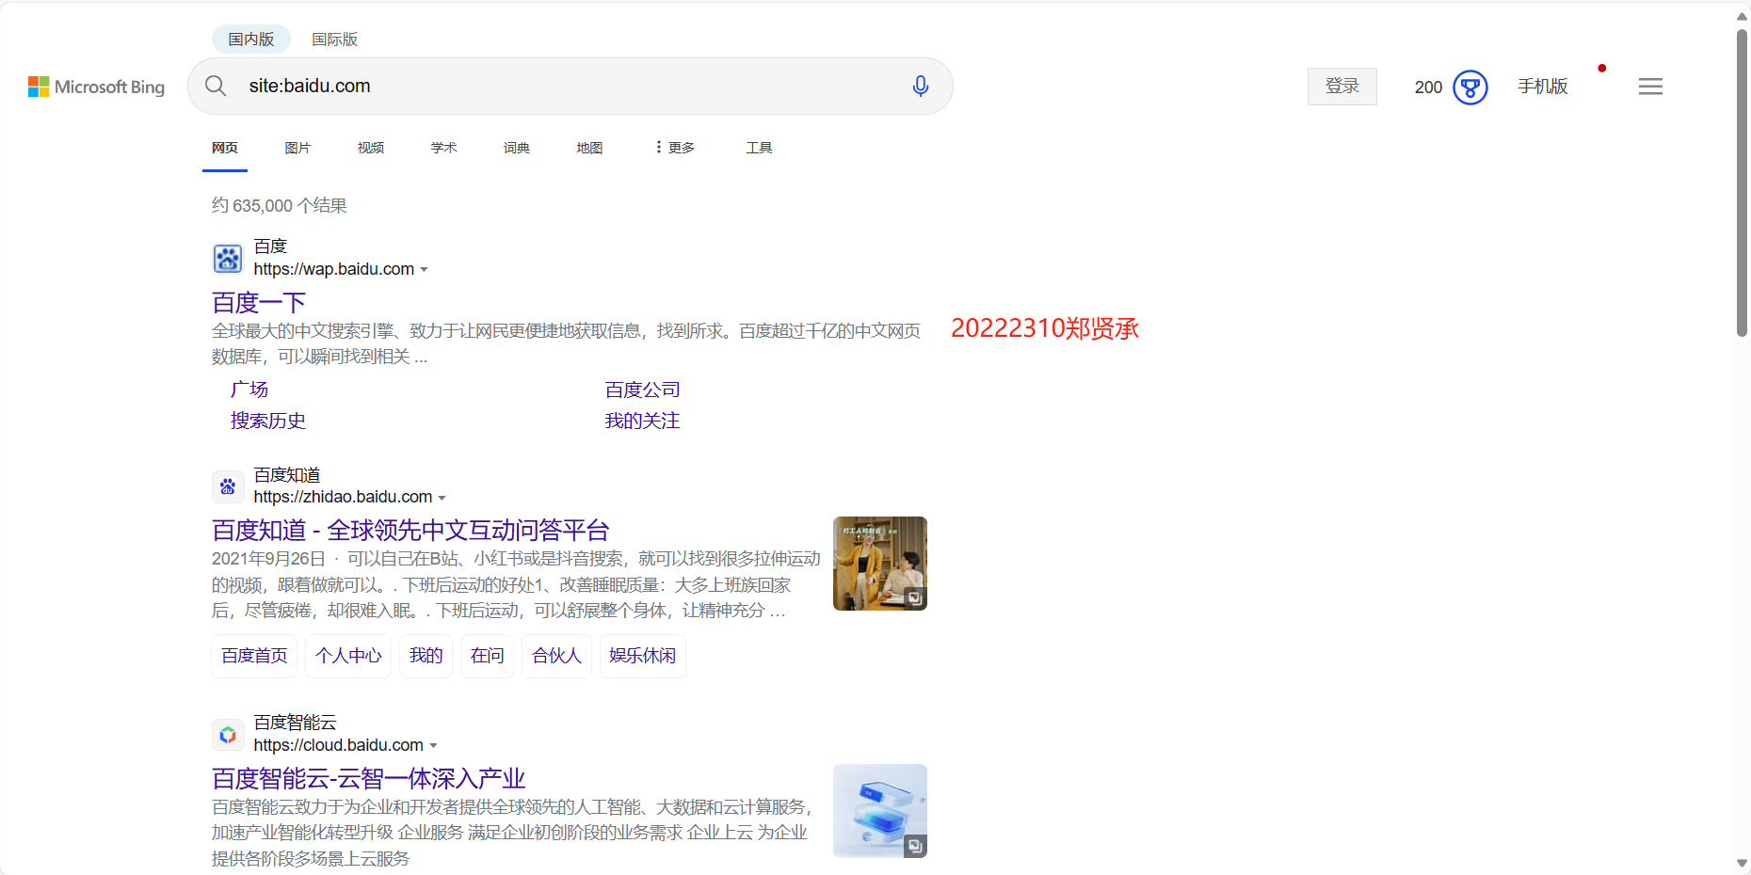Screen dimensions: 1751x875
Task: Click the 合伙人 chip
Action: pyautogui.click(x=557, y=656)
